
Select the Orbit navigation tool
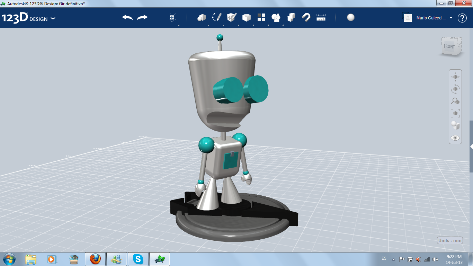(455, 89)
